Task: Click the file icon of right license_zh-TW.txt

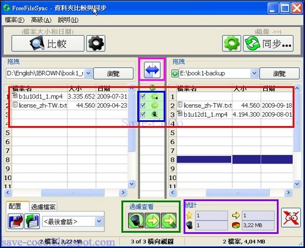Action: pyautogui.click(x=180, y=105)
